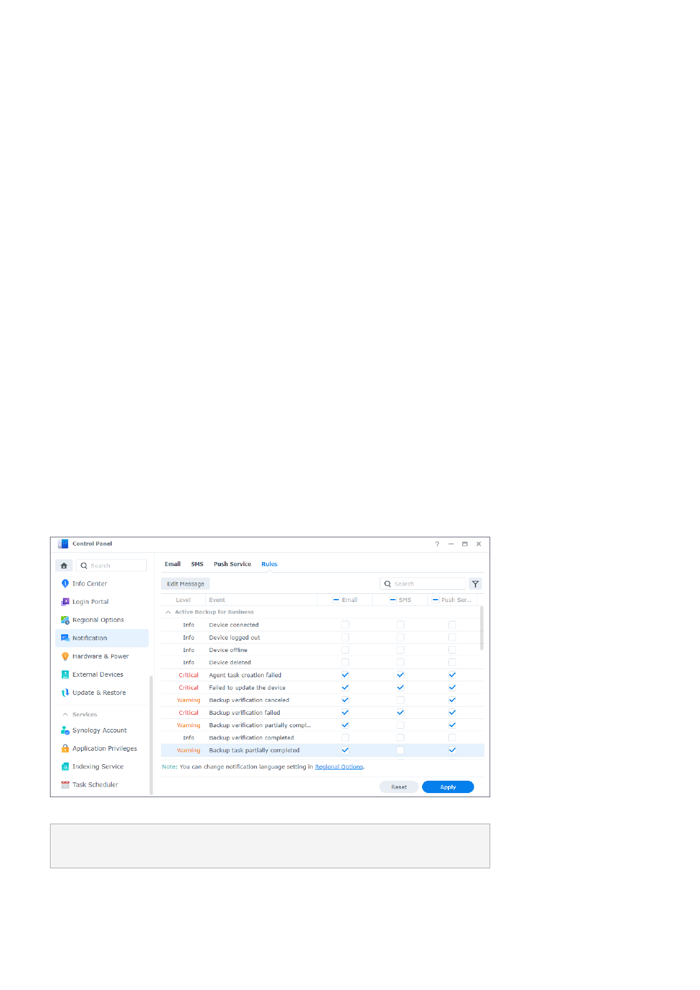700x990 pixels.
Task: Collapse the Active Backup for Business group
Action: [x=168, y=613]
